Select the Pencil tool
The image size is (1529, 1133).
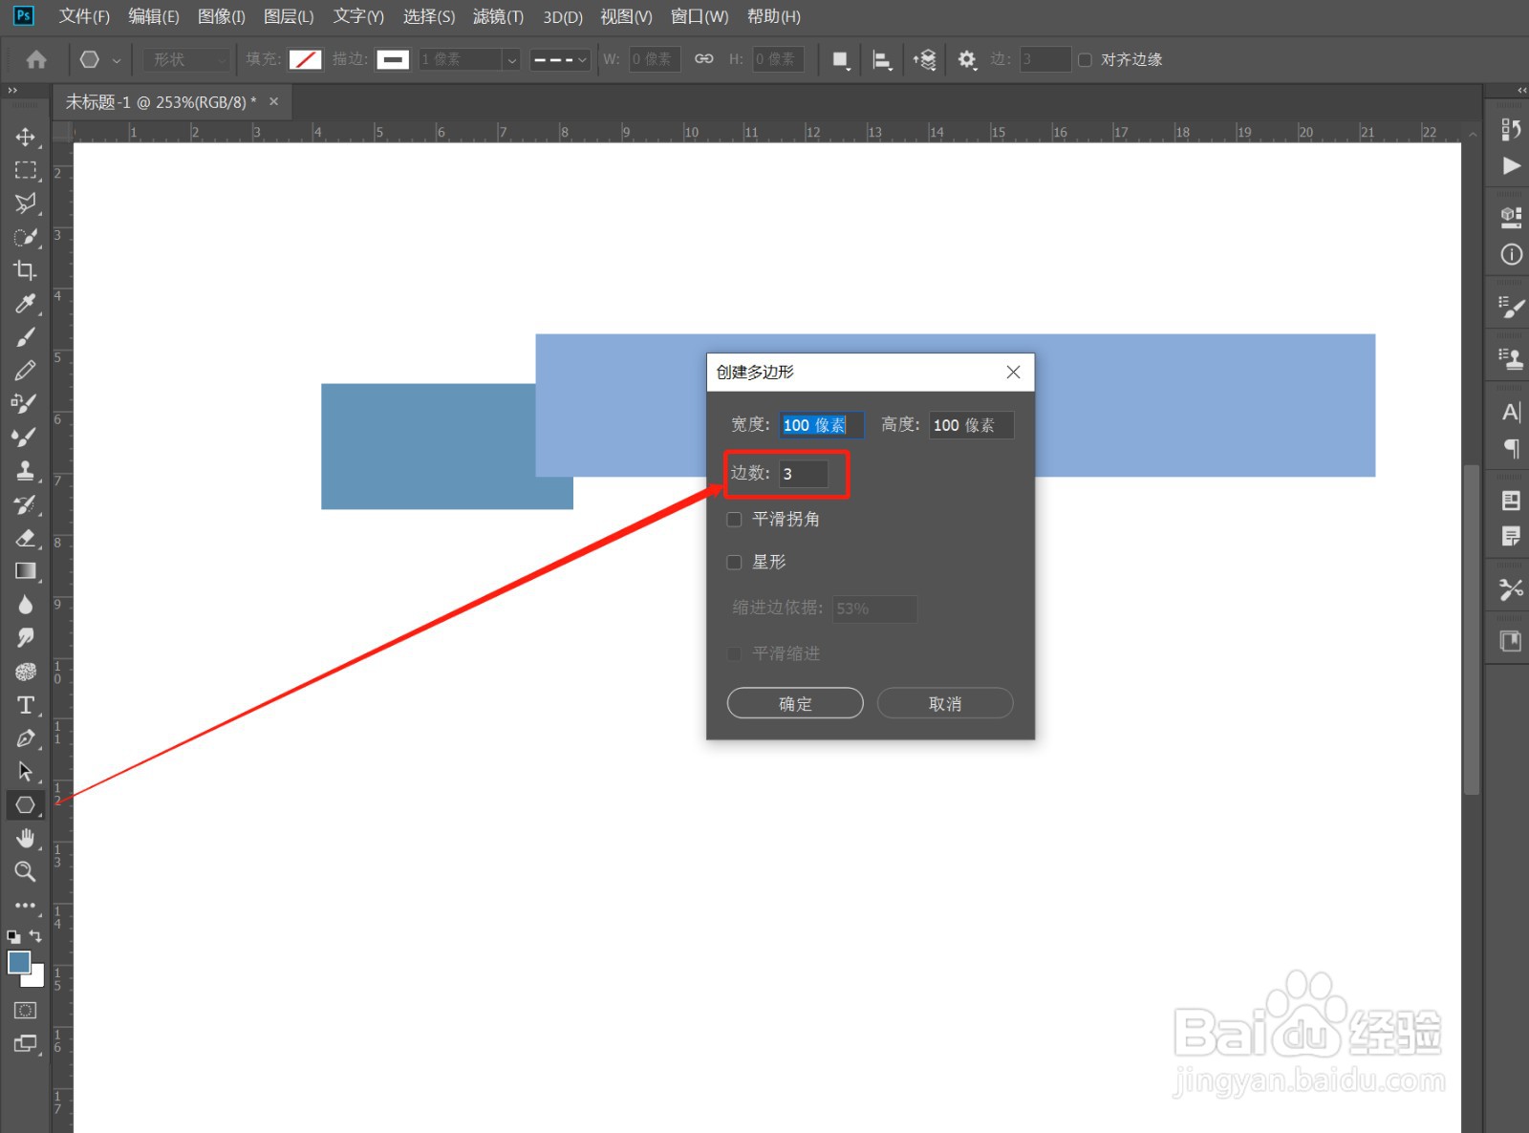[25, 371]
